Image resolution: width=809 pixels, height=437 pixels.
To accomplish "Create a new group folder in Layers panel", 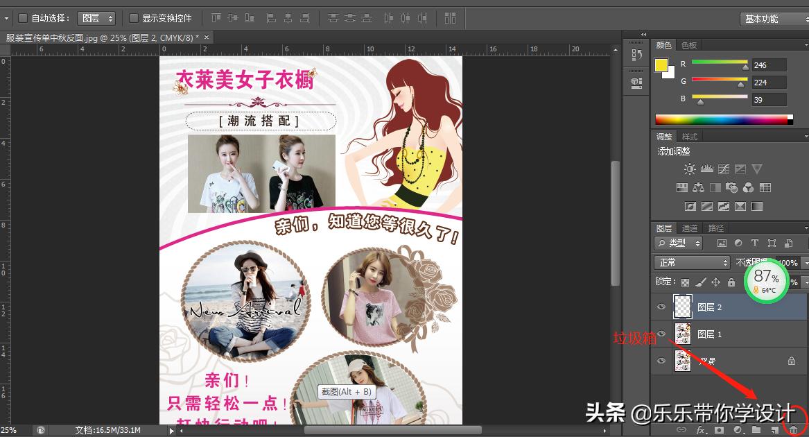I will (x=758, y=429).
